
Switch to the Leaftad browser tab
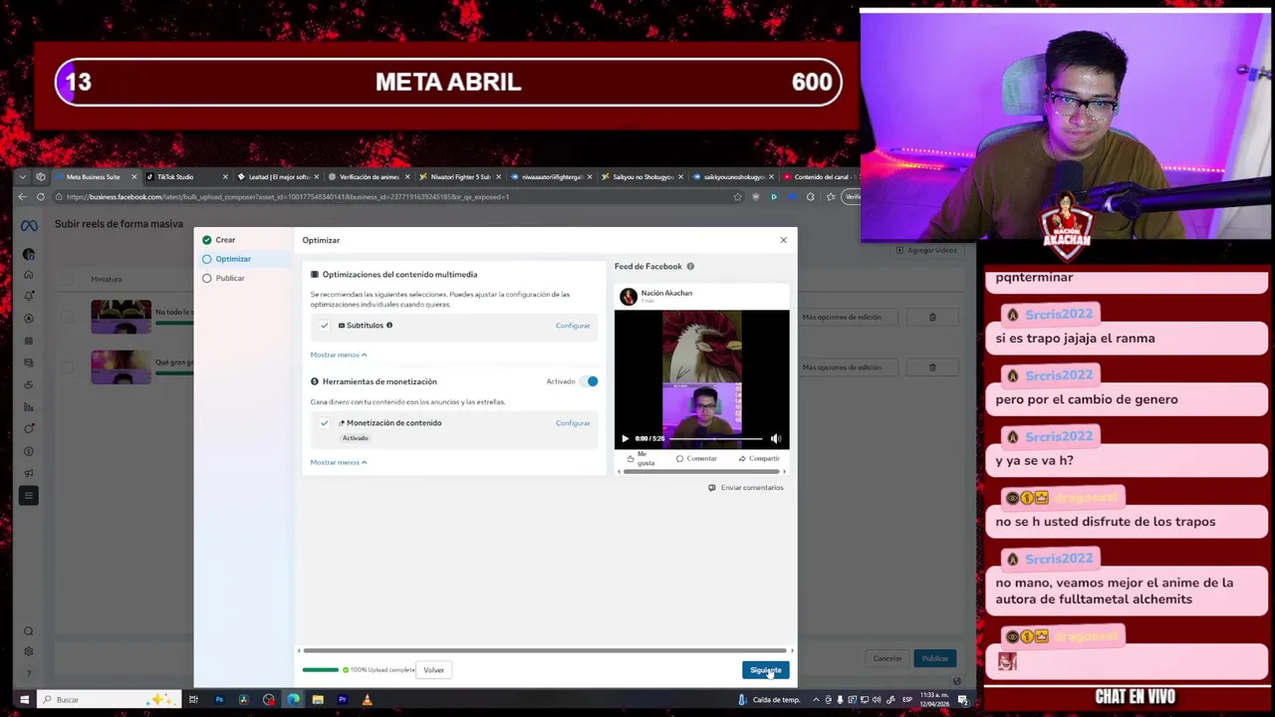[x=278, y=177]
